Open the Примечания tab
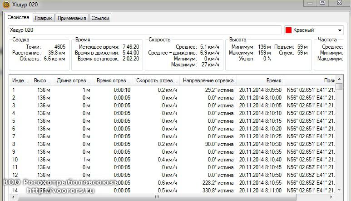The width and height of the screenshot is (351, 201). pyautogui.click(x=72, y=18)
